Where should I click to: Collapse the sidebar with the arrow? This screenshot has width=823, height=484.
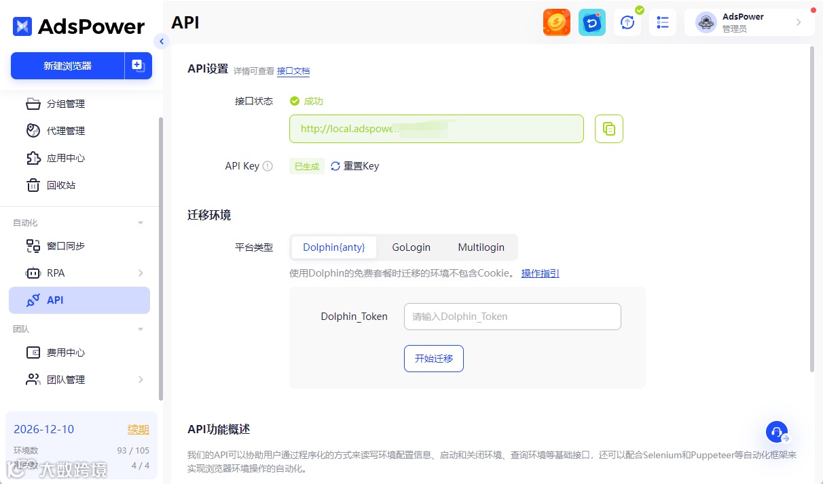pos(161,41)
